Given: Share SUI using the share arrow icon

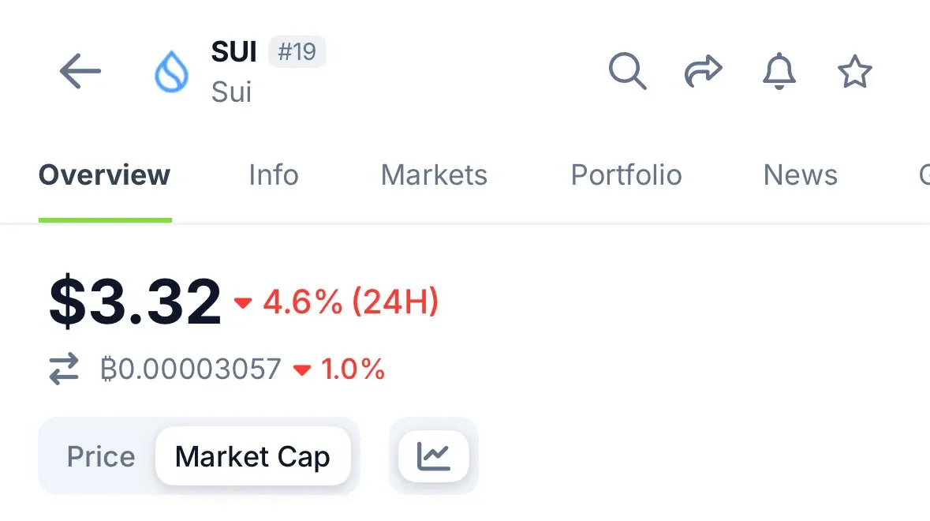Looking at the screenshot, I should [704, 71].
